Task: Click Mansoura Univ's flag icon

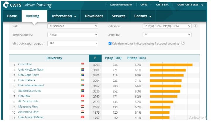Action: coord(83,107)
